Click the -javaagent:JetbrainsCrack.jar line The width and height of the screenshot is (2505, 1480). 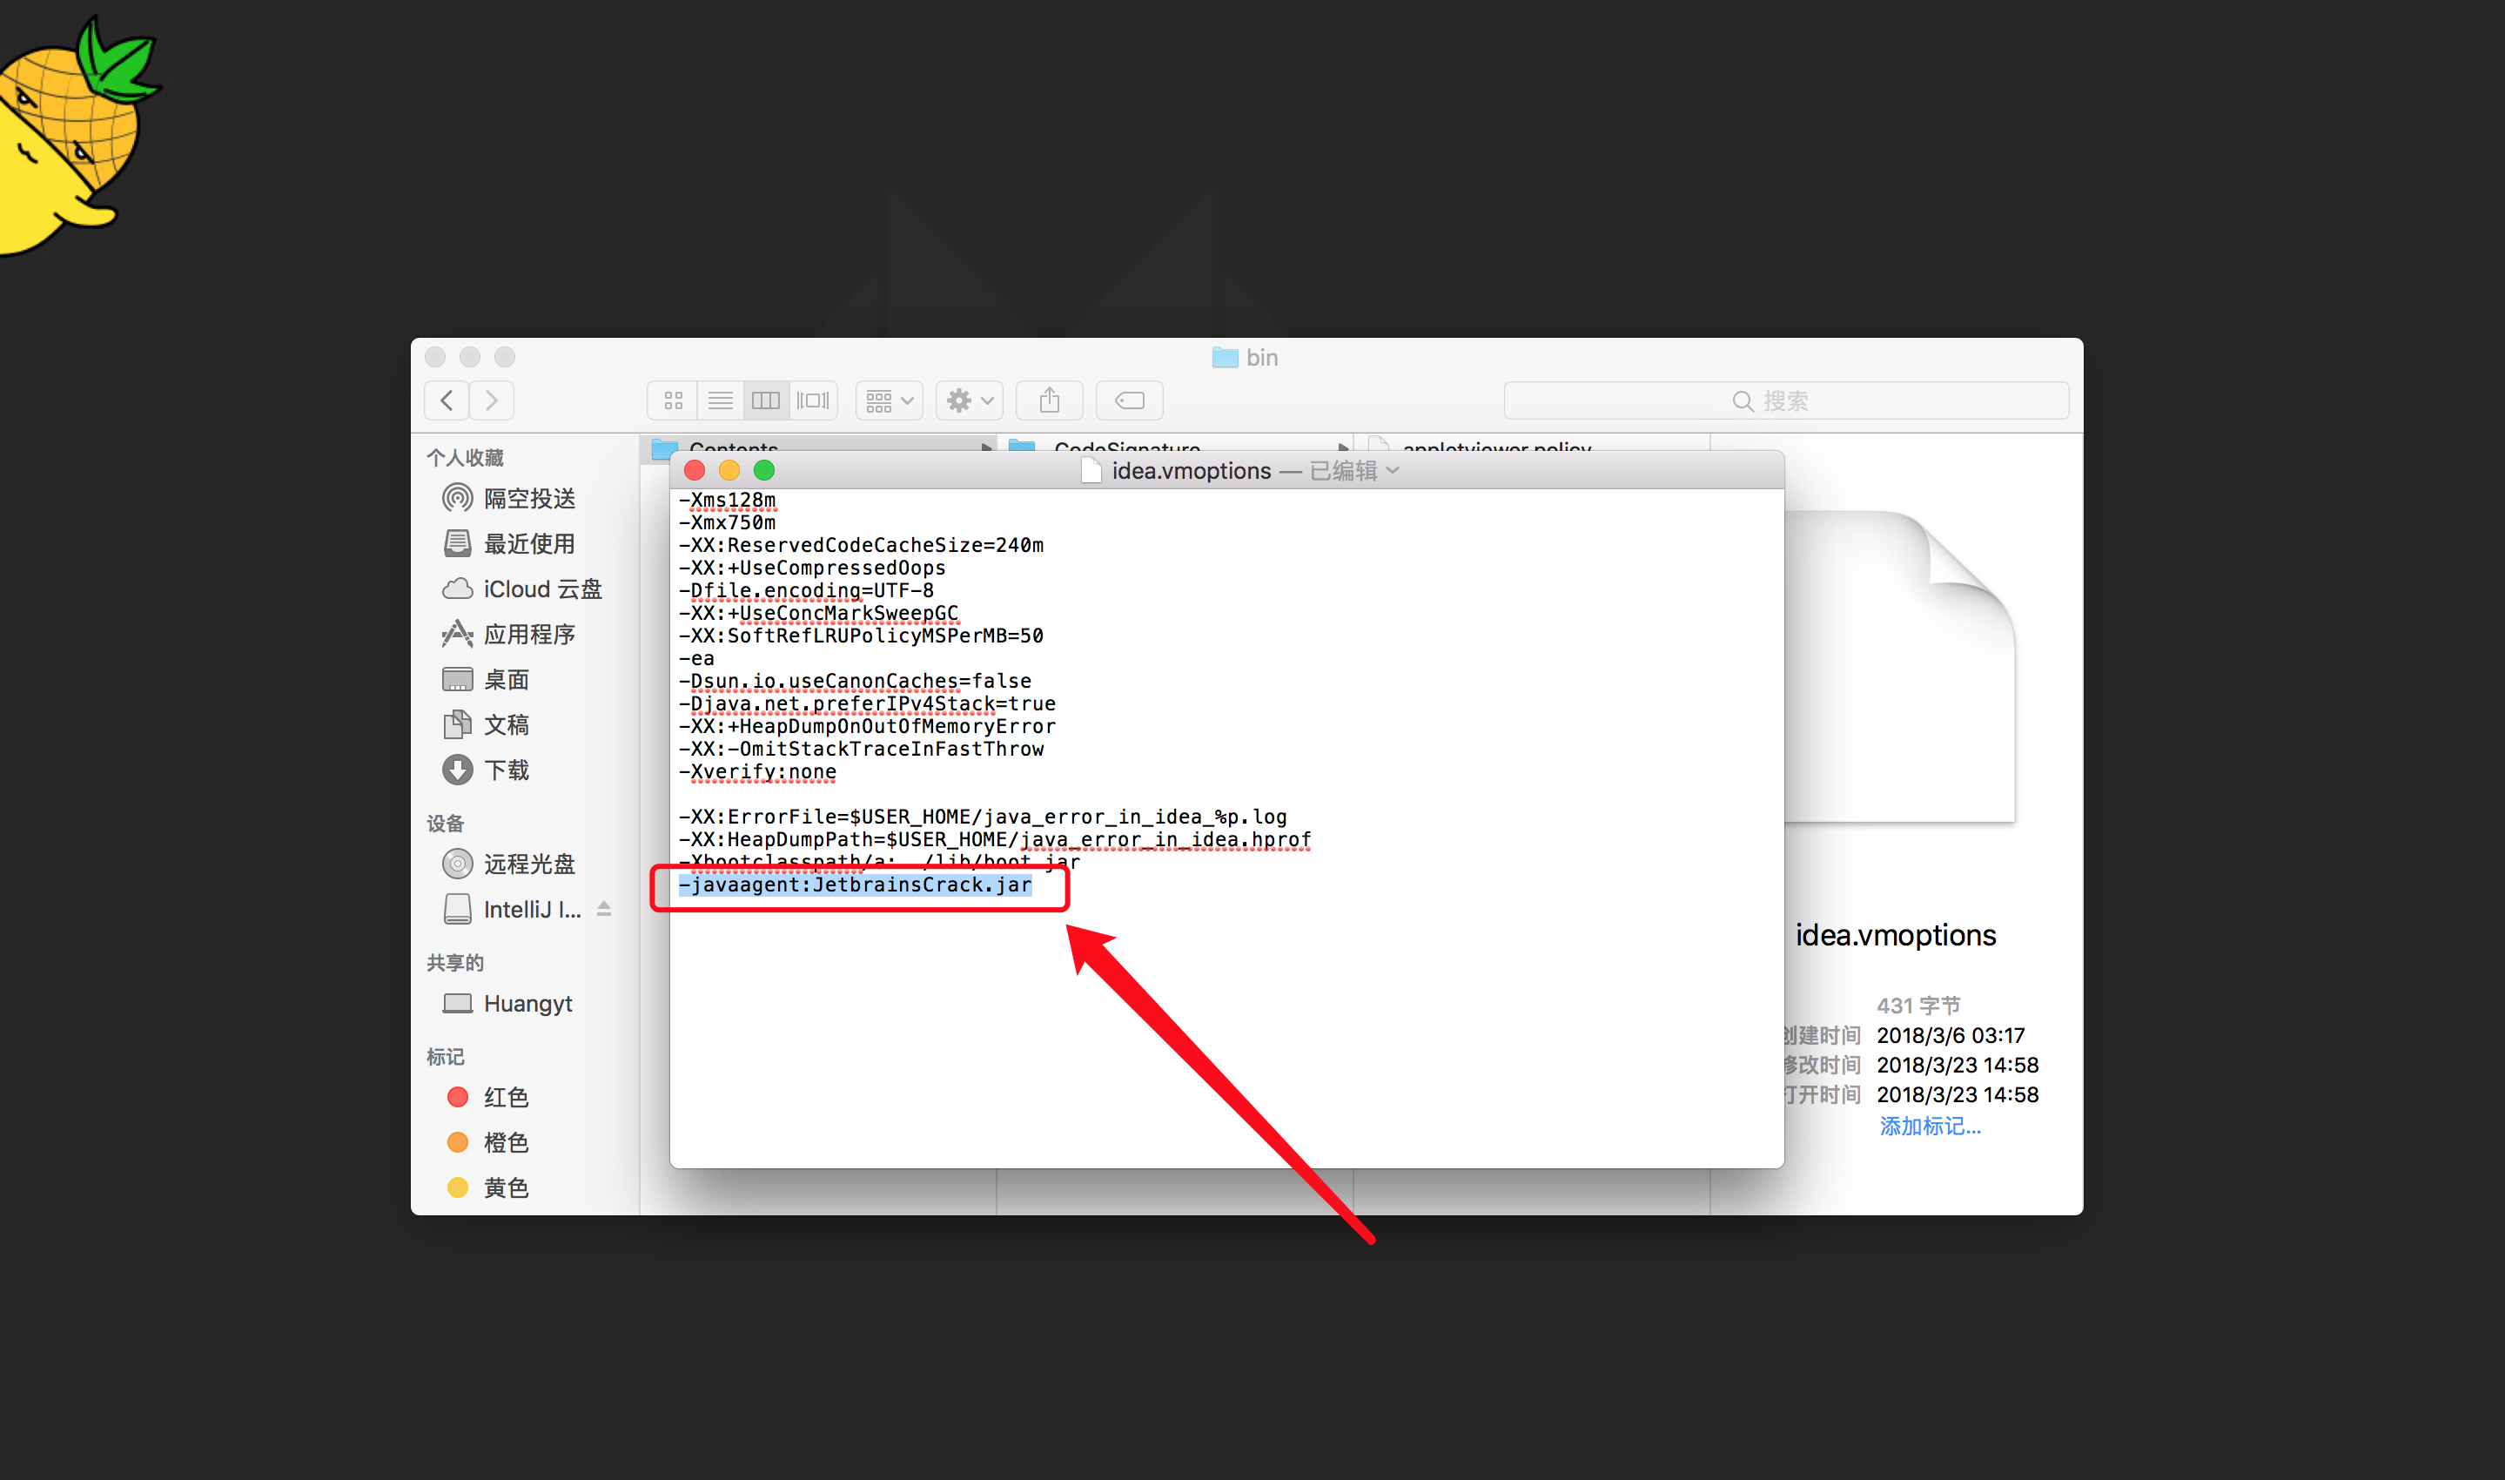point(856,885)
